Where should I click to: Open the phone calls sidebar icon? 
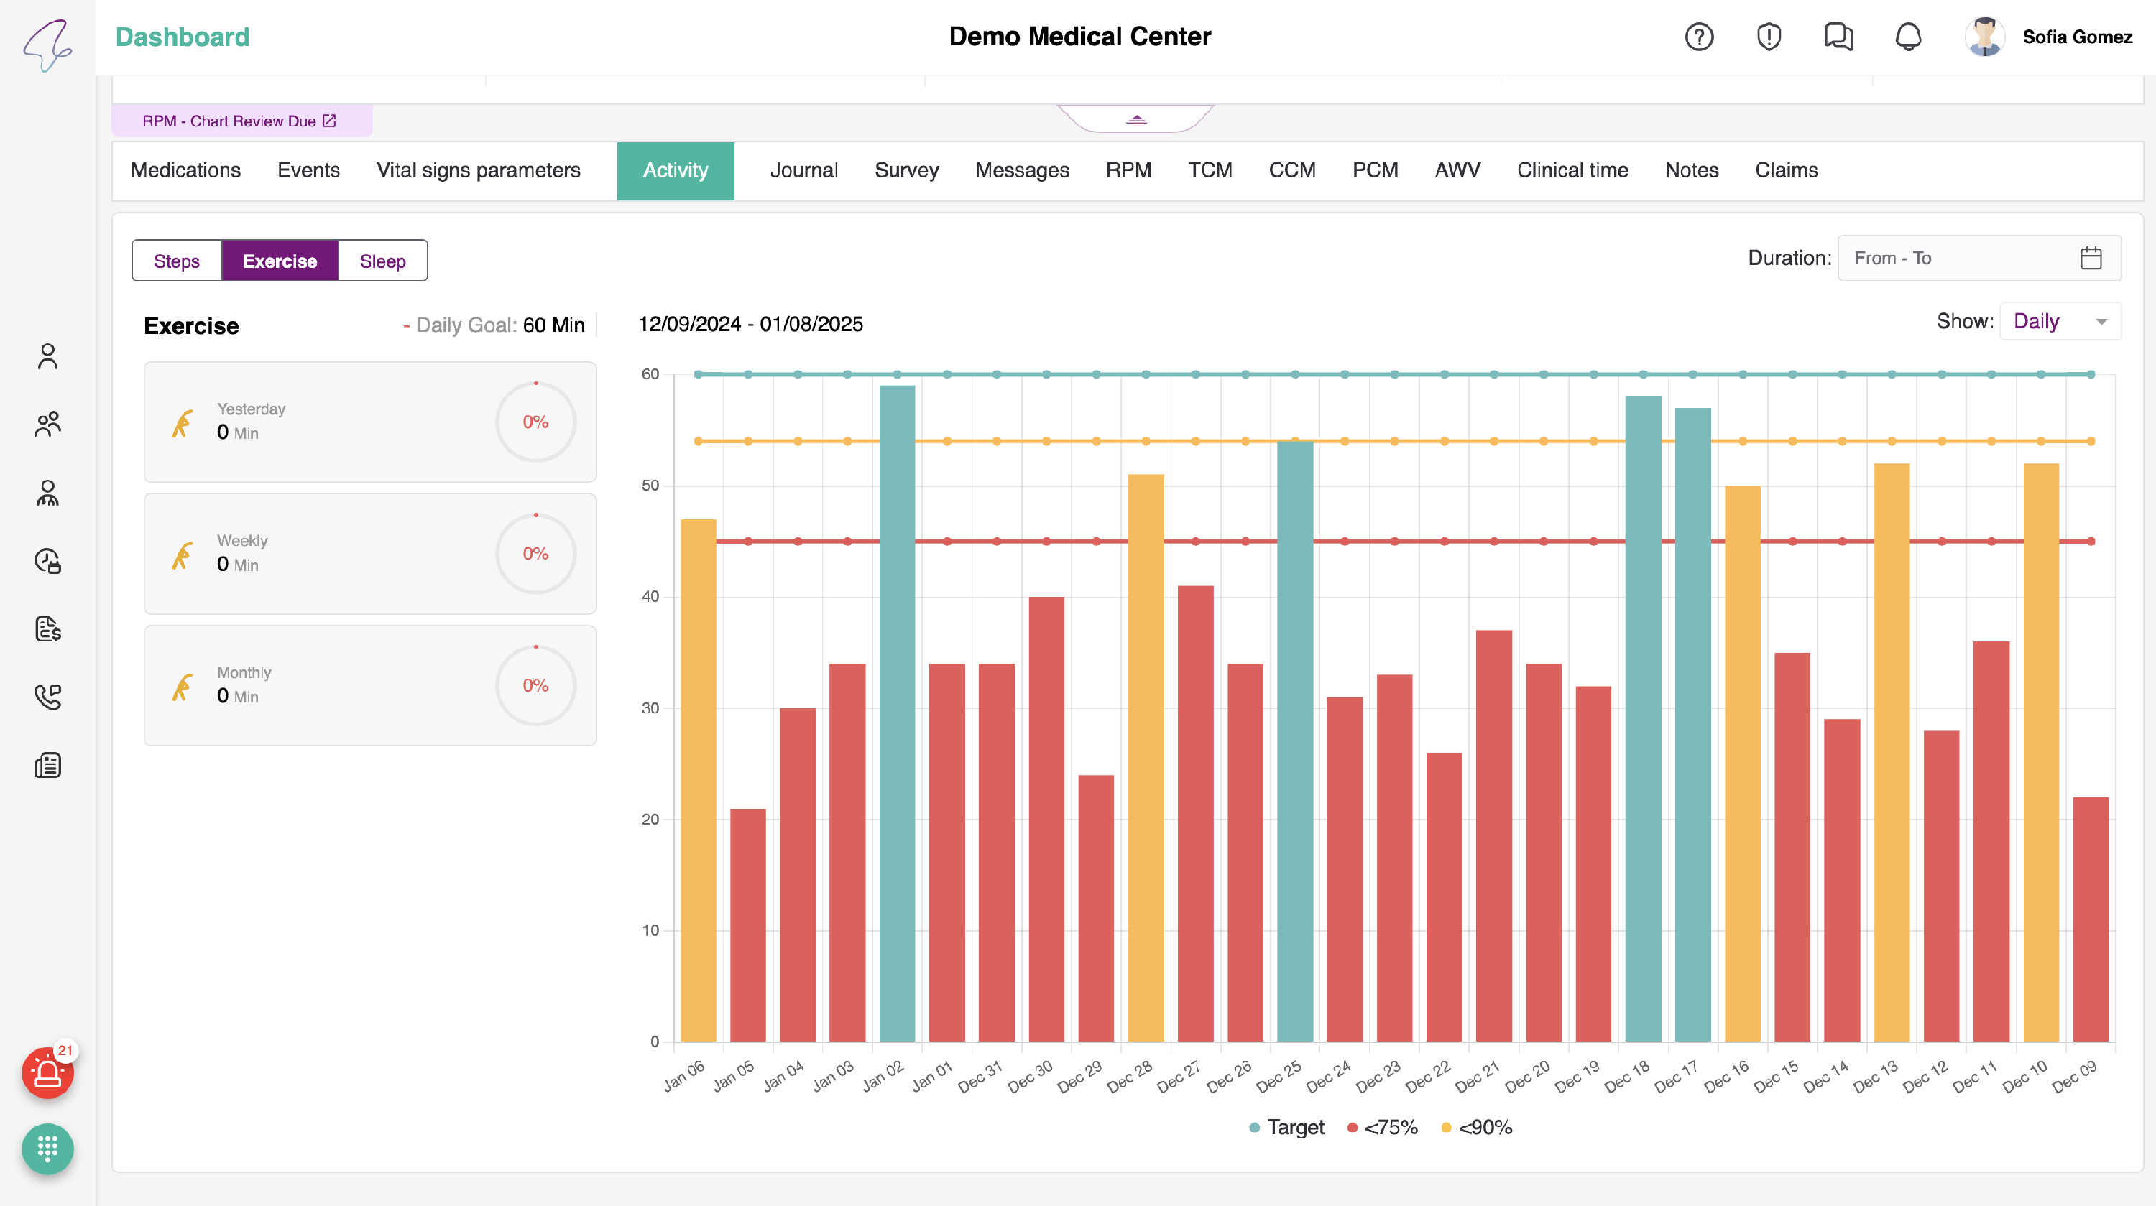pos(47,697)
